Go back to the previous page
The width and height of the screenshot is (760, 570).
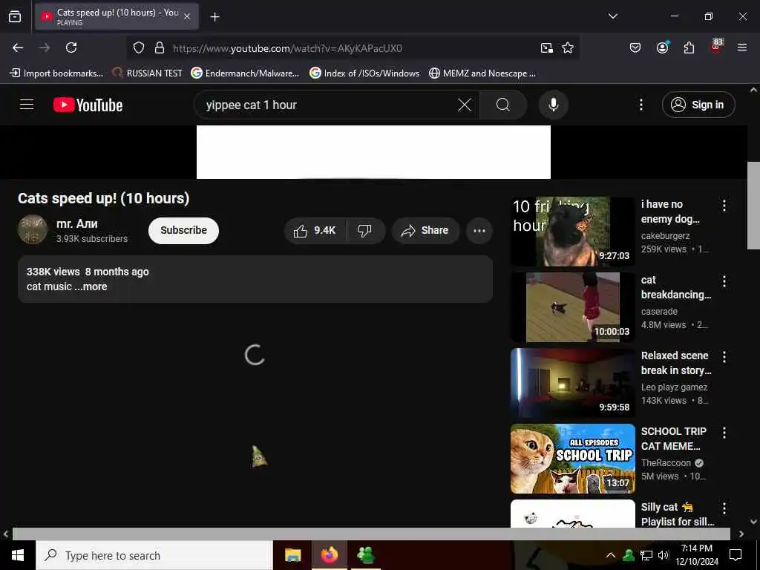18,47
